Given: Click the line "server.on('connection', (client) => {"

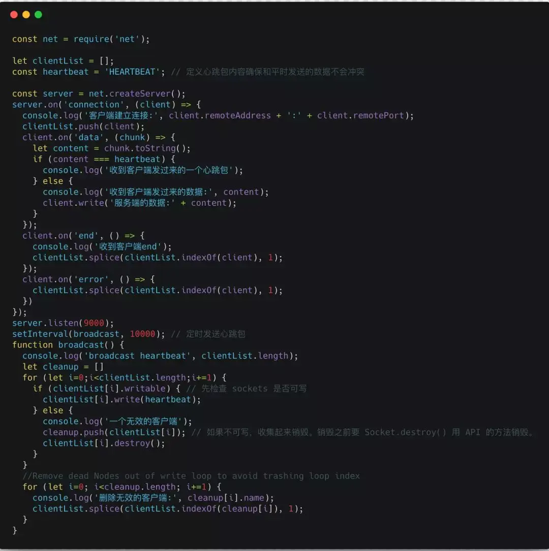Looking at the screenshot, I should click(107, 105).
